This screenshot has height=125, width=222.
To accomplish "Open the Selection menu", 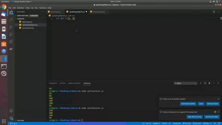I will point(21,8).
